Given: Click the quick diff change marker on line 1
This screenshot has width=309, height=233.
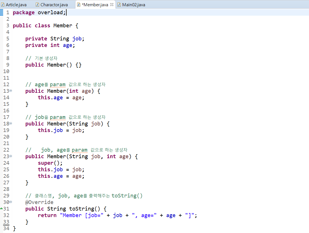Looking at the screenshot, I should pos(1,13).
